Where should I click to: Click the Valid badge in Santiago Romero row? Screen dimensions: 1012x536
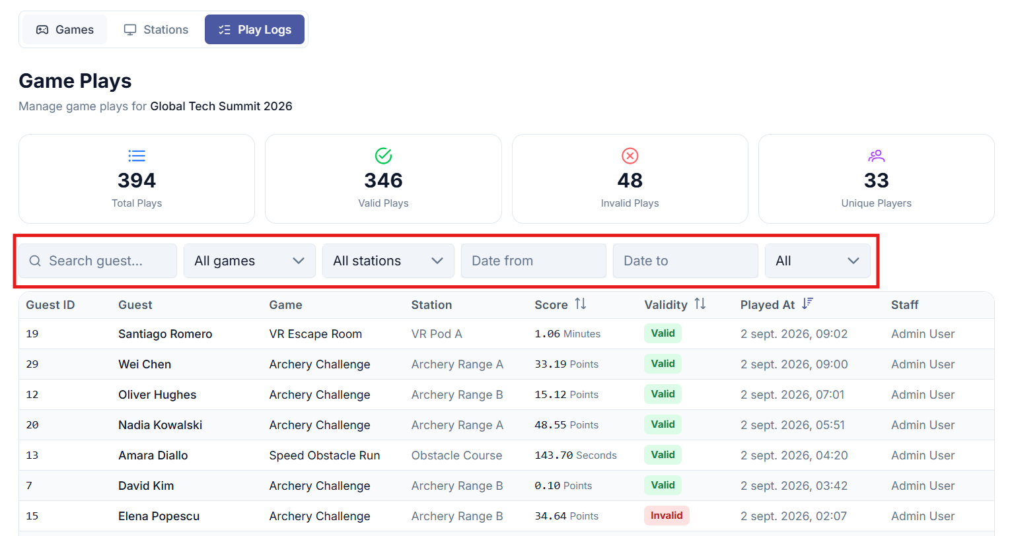pos(663,333)
